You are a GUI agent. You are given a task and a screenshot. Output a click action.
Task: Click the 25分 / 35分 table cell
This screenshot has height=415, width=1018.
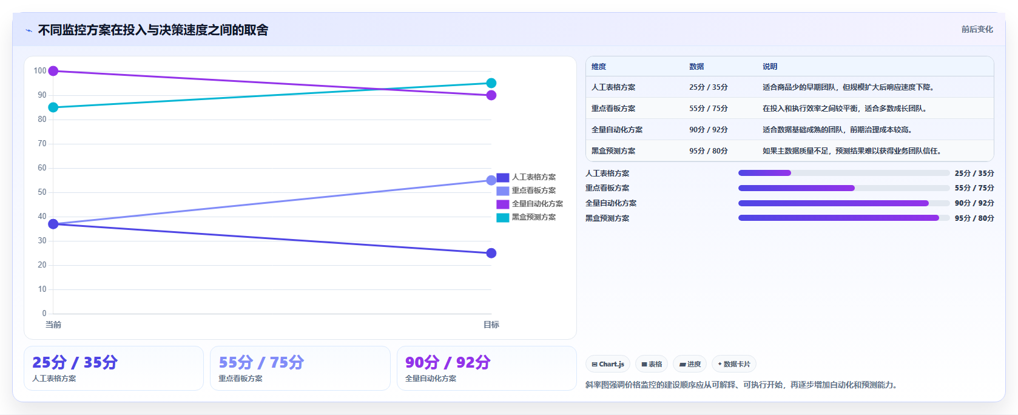click(709, 87)
